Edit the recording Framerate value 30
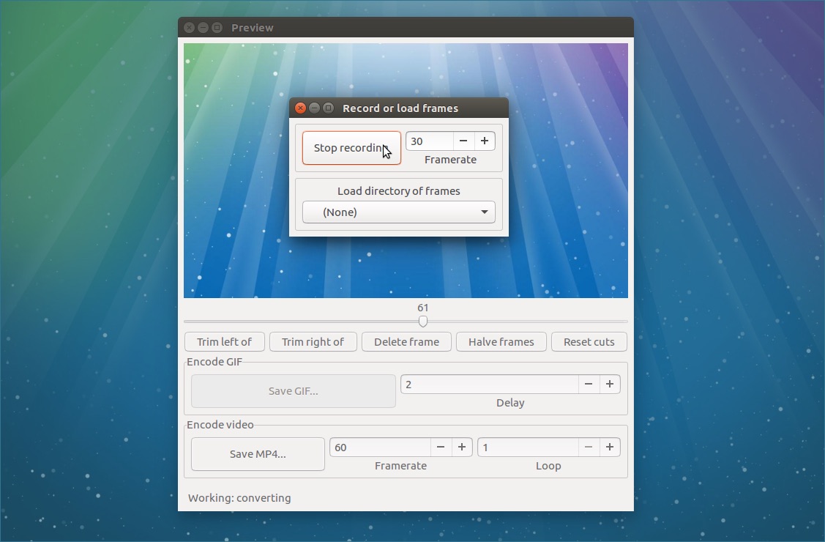 429,141
